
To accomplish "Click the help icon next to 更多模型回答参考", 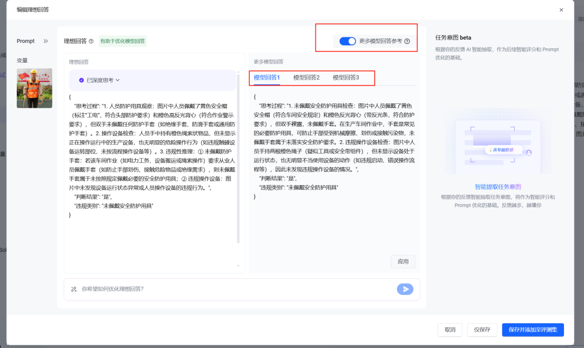I will tap(407, 41).
